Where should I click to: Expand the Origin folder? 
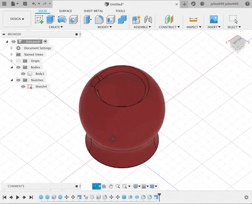point(12,61)
